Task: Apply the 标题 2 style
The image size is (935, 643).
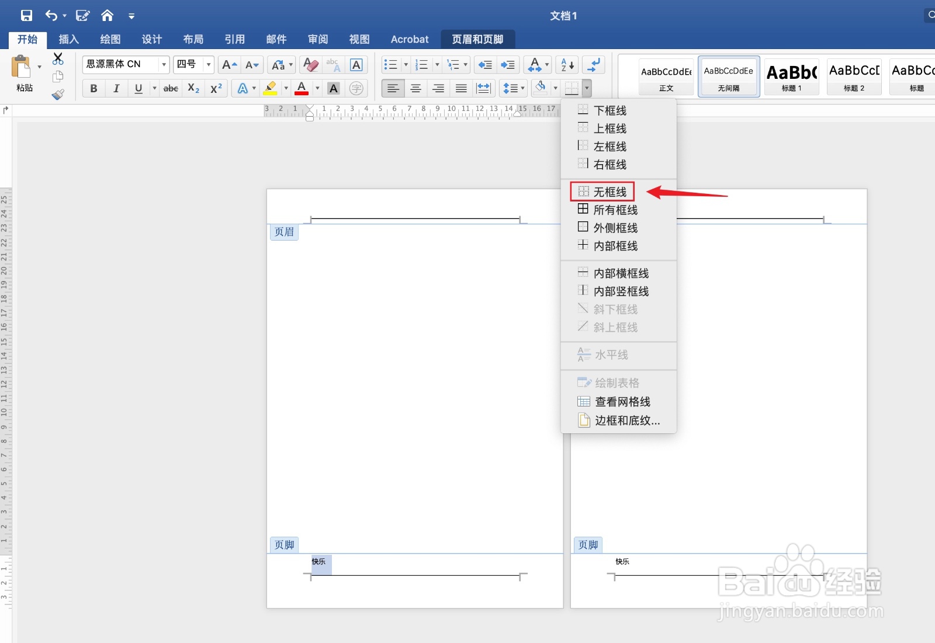Action: (854, 77)
